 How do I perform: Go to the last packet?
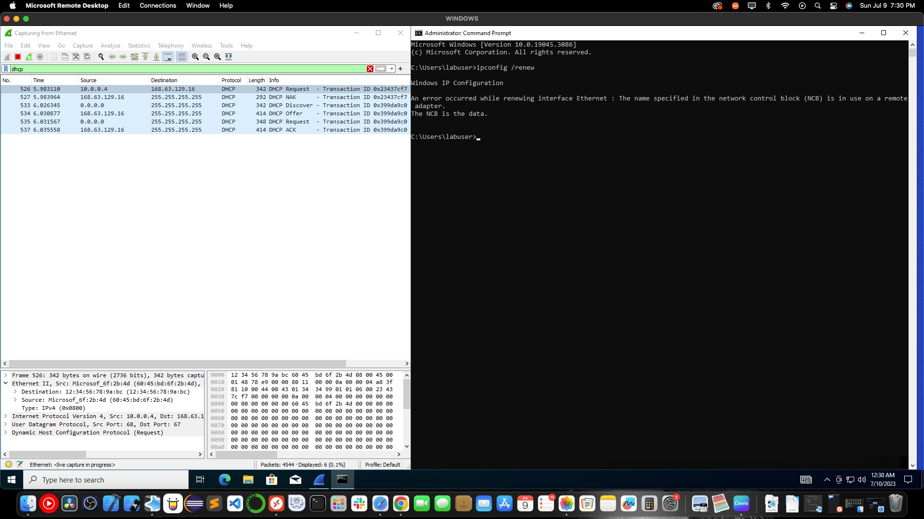156,56
